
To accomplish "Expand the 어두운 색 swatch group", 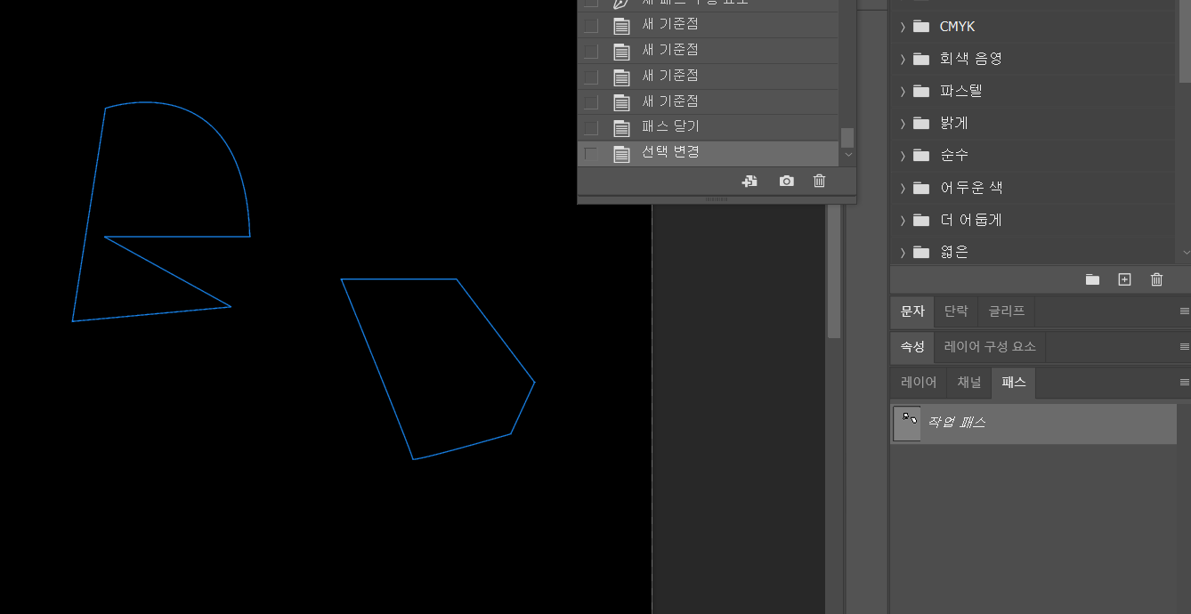I will tap(903, 188).
